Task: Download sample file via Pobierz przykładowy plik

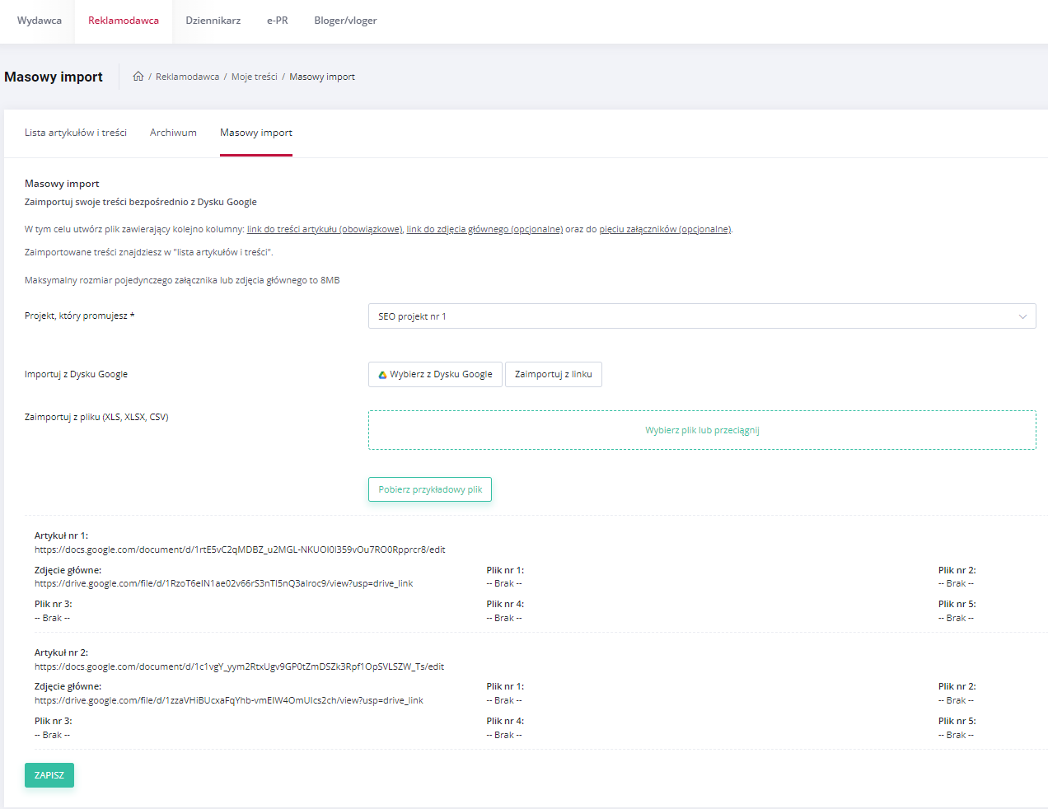Action: point(430,489)
